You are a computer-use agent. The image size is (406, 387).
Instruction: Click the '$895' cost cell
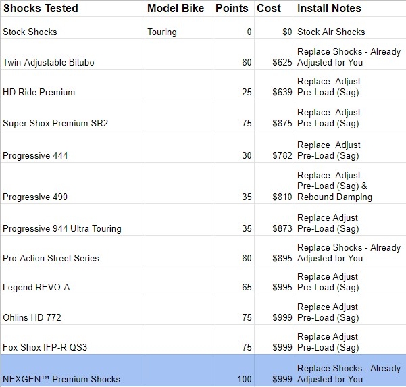[x=274, y=251]
